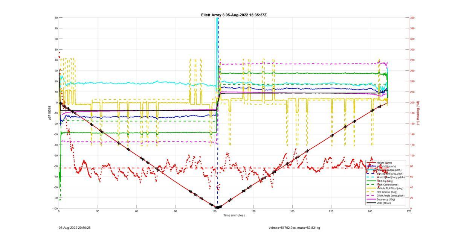Click the 'volmax=51792.9cc, mass=52.831kg' footer text
The image size is (452, 234).
(295, 228)
